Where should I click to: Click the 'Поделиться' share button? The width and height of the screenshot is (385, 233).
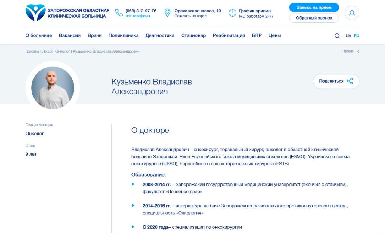pyautogui.click(x=336, y=81)
